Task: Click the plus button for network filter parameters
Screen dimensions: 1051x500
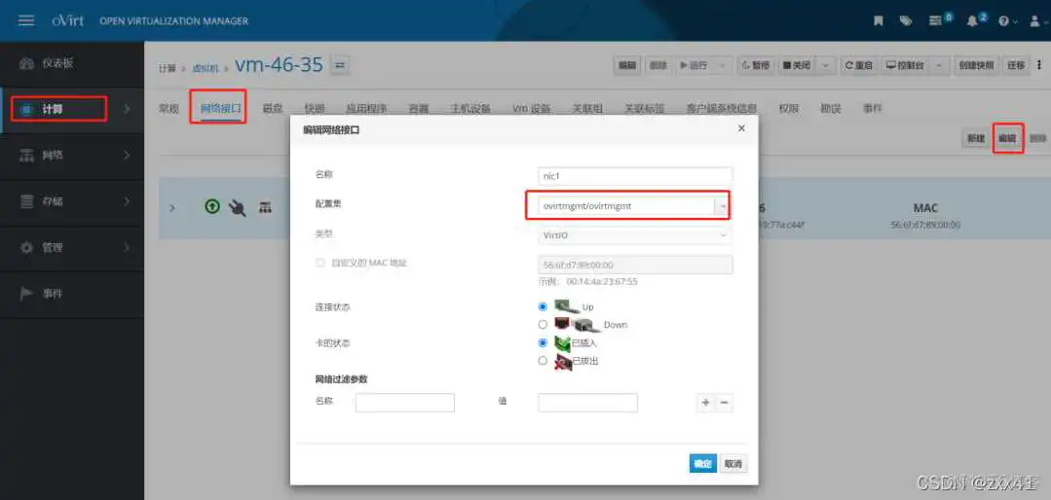Action: click(x=705, y=403)
